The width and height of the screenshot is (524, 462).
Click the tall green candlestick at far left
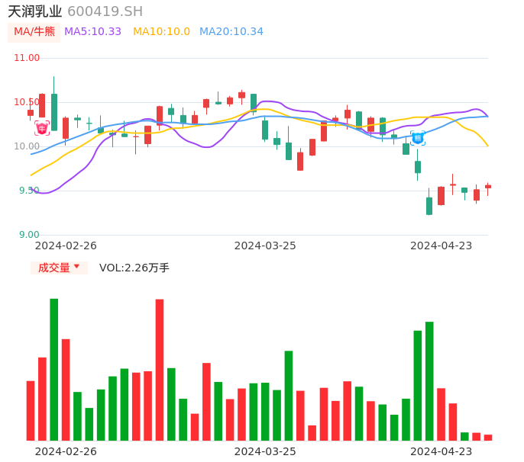pos(54,111)
